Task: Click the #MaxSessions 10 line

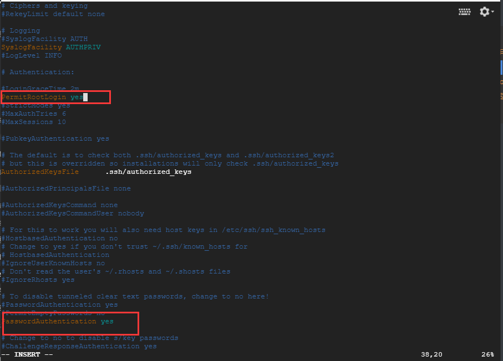Action: [x=33, y=122]
